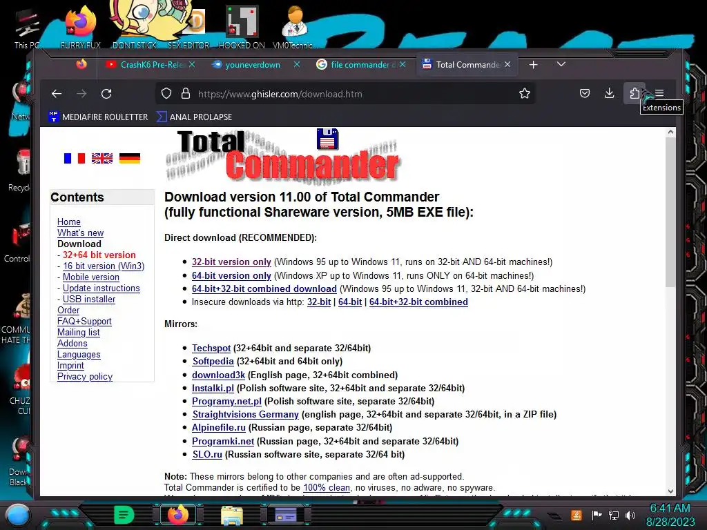Open the download3k mirror link
707x530 pixels.
(x=218, y=375)
